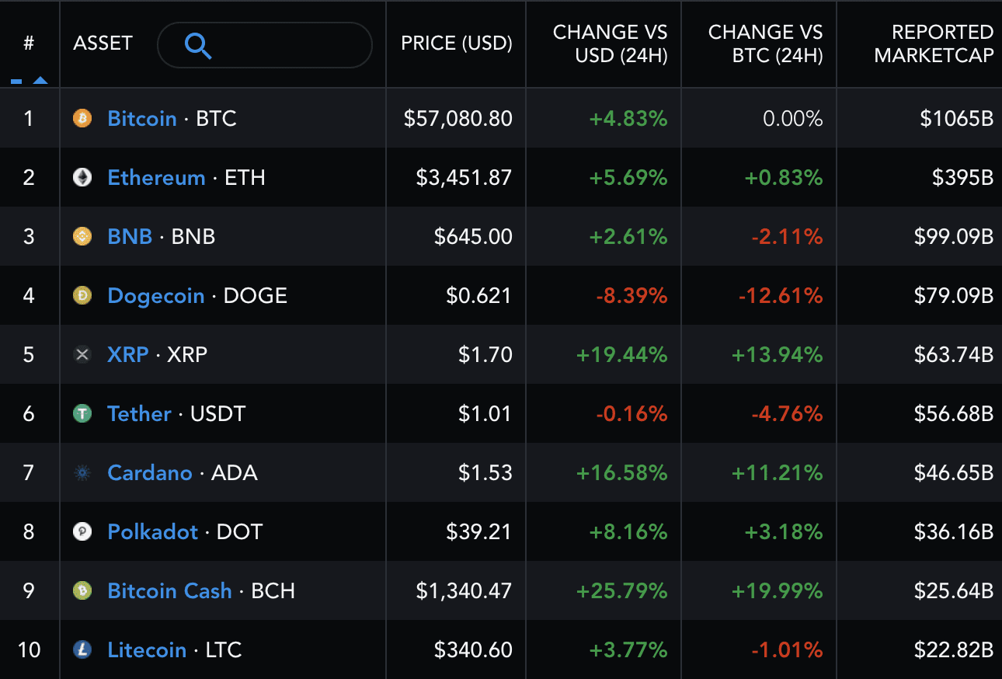Click the blue minus sort control
The image size is (1002, 679).
click(x=17, y=79)
